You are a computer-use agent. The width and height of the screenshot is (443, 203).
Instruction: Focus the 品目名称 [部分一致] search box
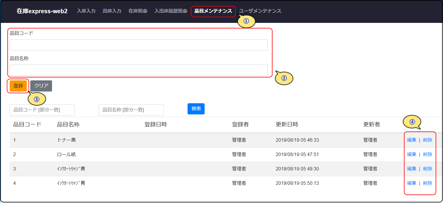(x=131, y=110)
